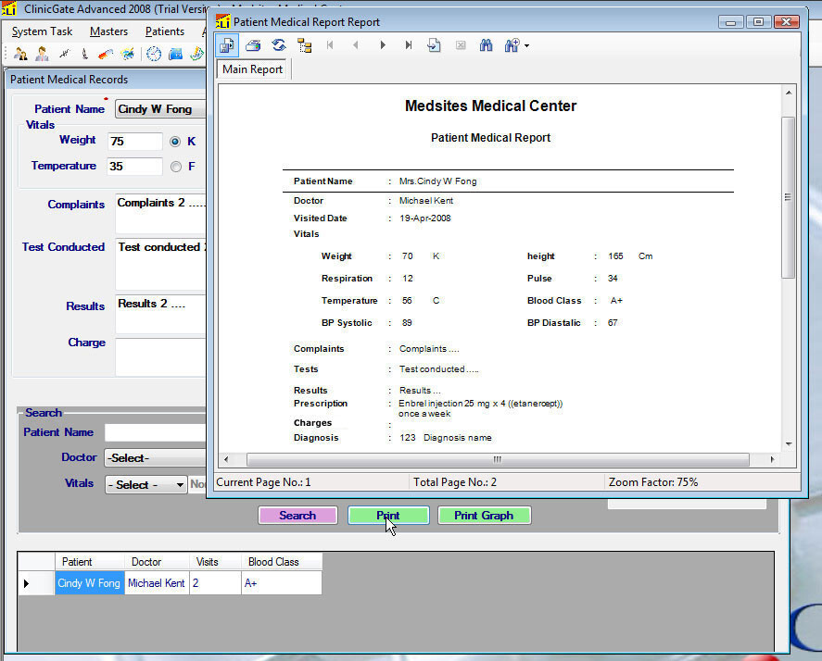Maximize the Patient Medical Report window
Screen dimensions: 822x661
tap(758, 22)
